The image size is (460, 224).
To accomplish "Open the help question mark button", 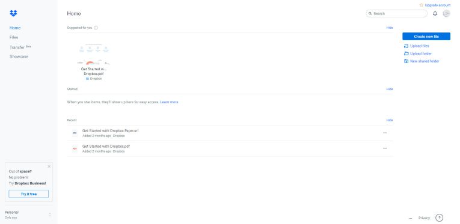I will coord(439,218).
